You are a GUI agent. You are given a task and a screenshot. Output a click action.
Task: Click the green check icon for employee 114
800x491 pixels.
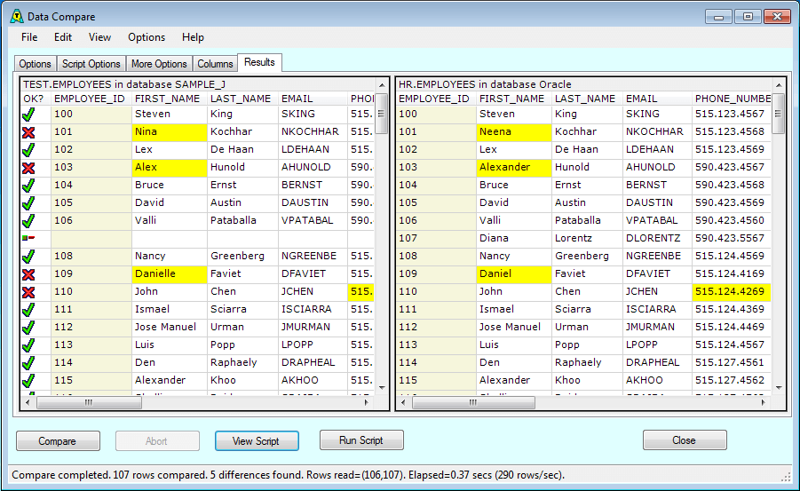point(28,363)
